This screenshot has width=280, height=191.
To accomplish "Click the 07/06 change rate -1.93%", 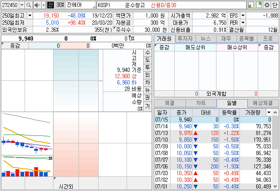I will pyautogui.click(x=231, y=166).
